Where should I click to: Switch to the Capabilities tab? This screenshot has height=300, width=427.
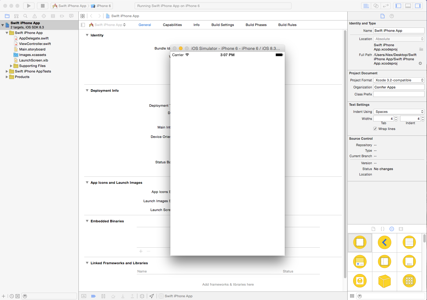(172, 25)
